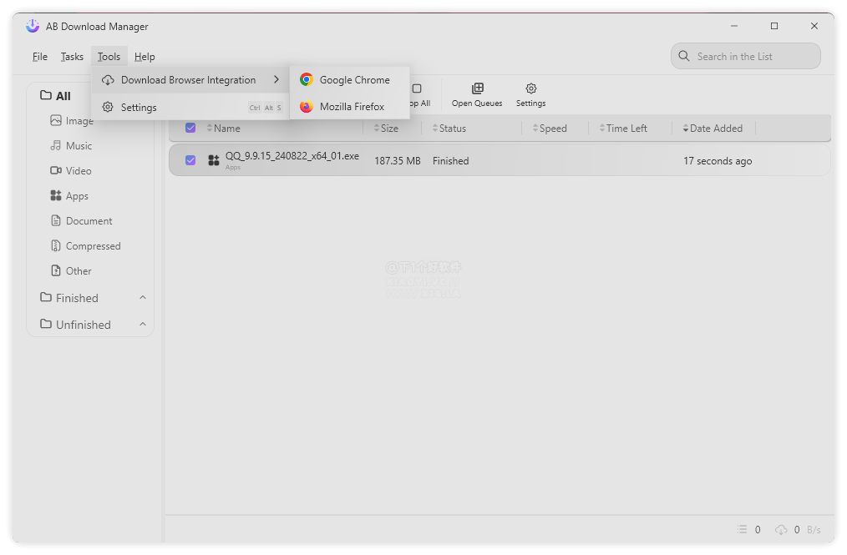Image resolution: width=847 pixels, height=555 pixels.
Task: Open the Tasks menu
Action: click(71, 56)
